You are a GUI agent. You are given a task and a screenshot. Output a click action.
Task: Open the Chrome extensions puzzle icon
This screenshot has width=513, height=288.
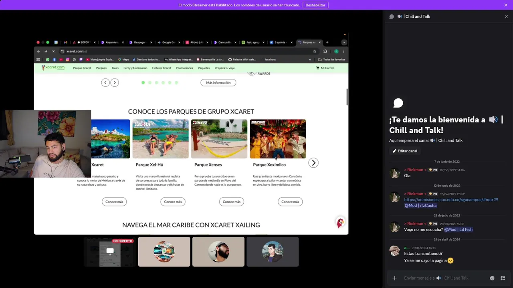(x=325, y=51)
